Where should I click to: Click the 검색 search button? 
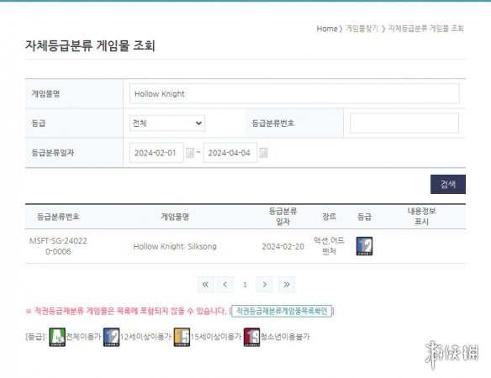(448, 184)
